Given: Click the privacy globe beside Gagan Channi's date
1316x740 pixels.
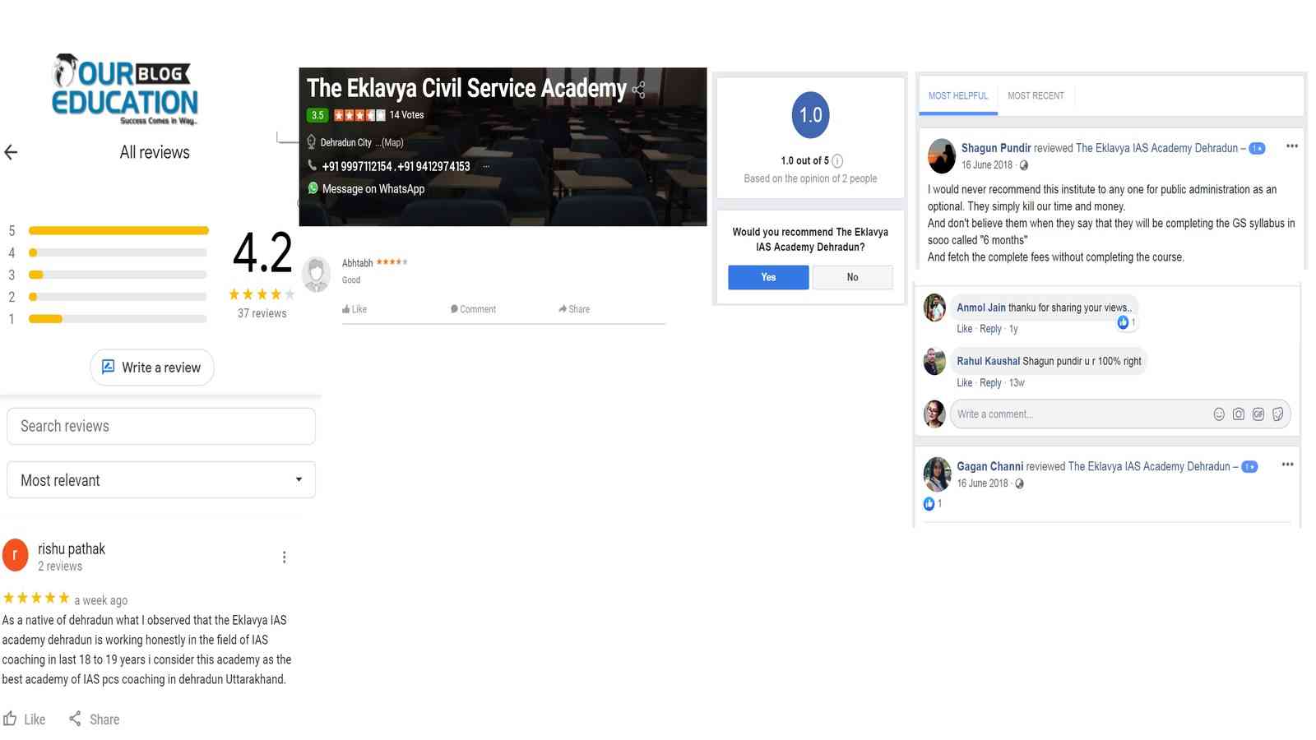Looking at the screenshot, I should pyautogui.click(x=1020, y=484).
